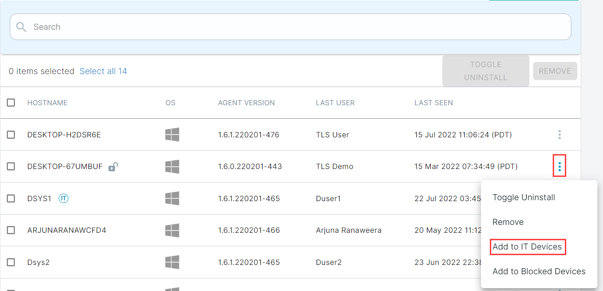The width and height of the screenshot is (603, 291).
Task: Click the Windows icon in DESKTOP-67UMBUF row
Action: coord(173,166)
